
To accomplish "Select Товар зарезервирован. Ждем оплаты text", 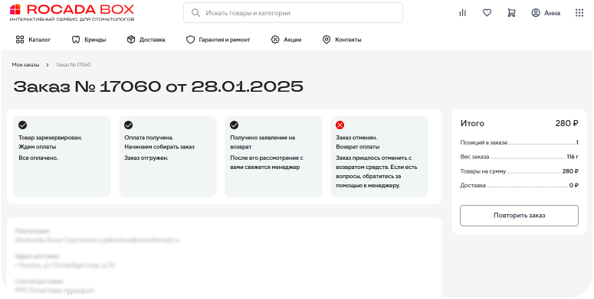I will point(51,142).
